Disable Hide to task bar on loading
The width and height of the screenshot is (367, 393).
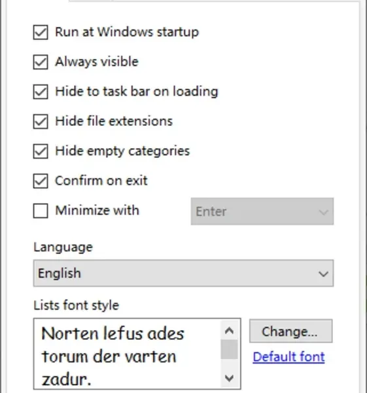click(41, 92)
